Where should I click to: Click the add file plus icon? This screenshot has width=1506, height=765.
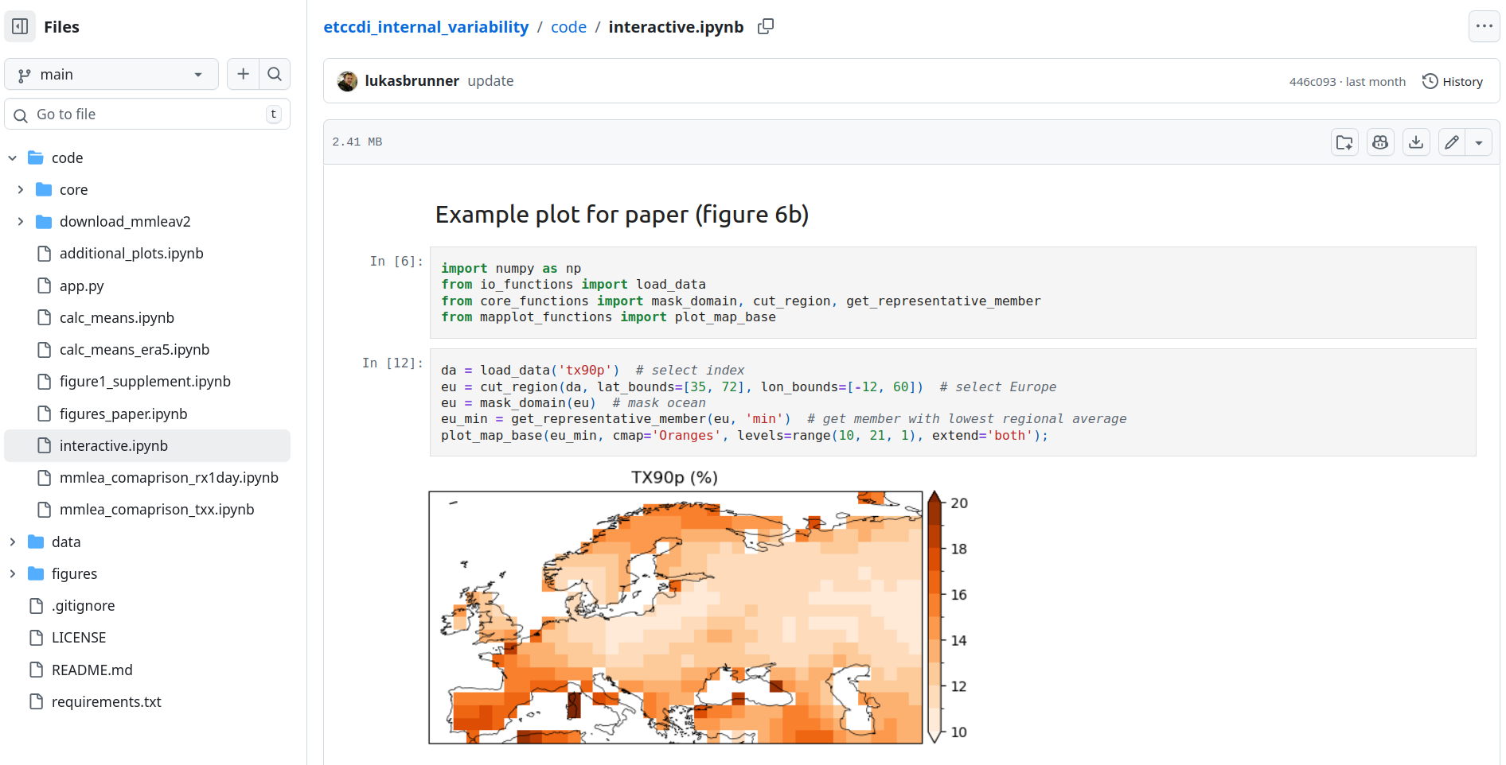click(243, 74)
